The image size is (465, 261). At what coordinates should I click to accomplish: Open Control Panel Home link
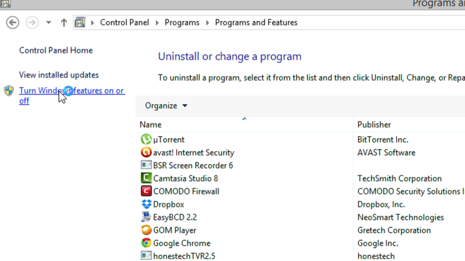[56, 50]
